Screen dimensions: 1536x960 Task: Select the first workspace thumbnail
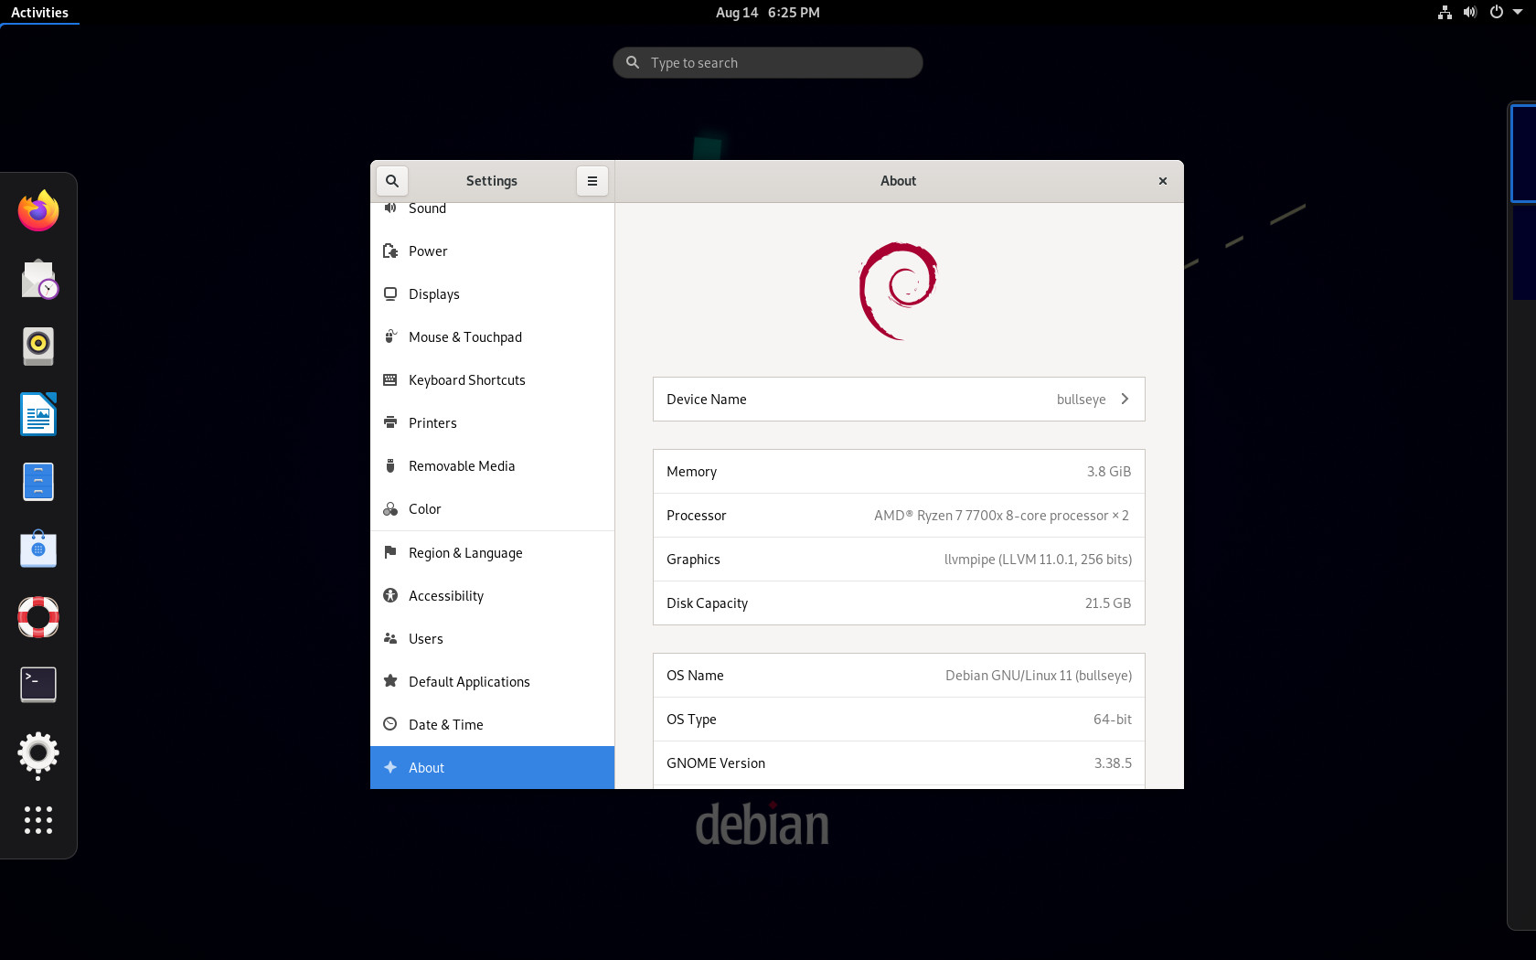(1523, 154)
